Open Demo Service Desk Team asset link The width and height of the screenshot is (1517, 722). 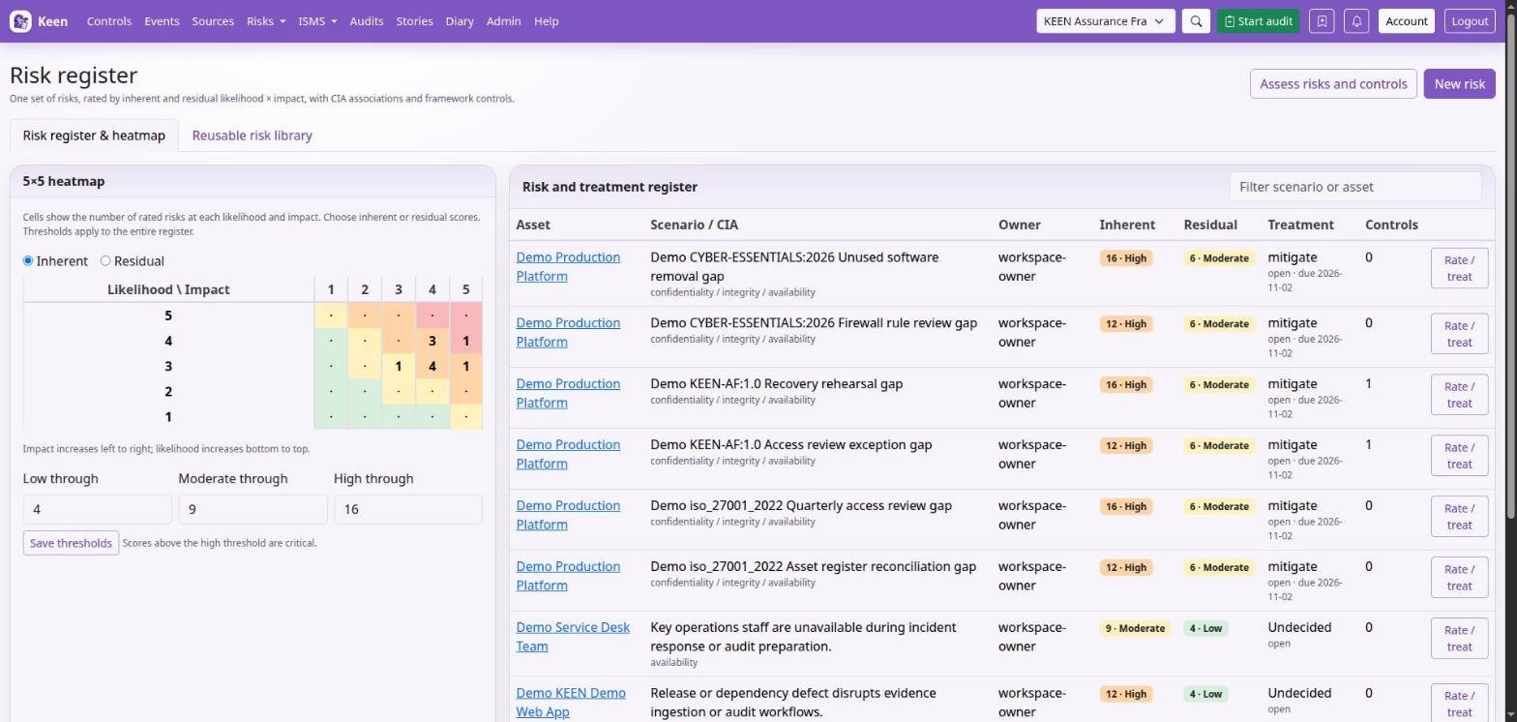click(x=573, y=637)
